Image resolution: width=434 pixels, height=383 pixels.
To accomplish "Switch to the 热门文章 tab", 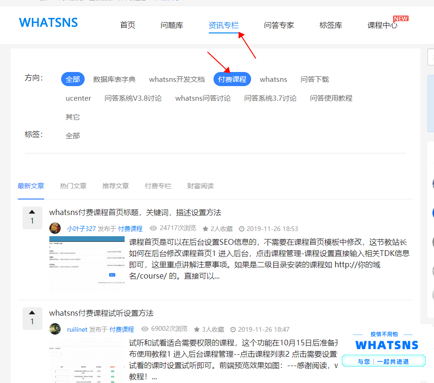I will pos(73,186).
